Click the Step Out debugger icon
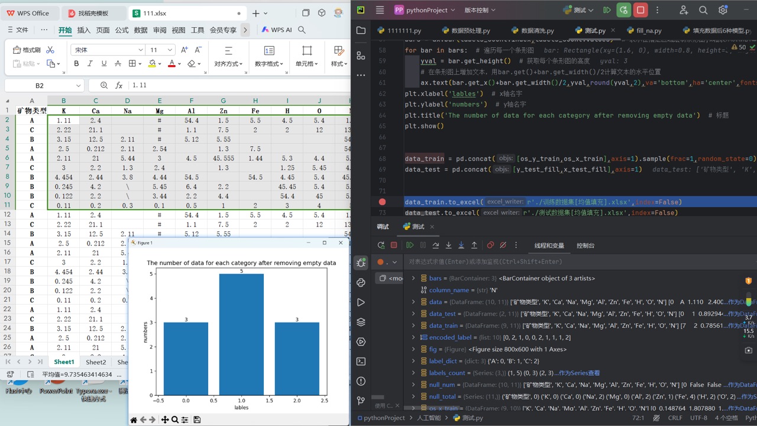This screenshot has width=757, height=426. pyautogui.click(x=474, y=245)
